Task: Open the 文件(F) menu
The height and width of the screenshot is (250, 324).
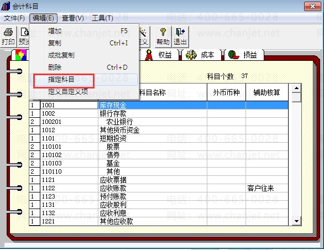Action: point(14,18)
